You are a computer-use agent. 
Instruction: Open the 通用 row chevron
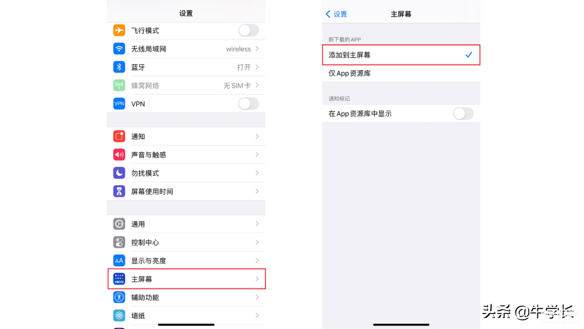coord(257,224)
